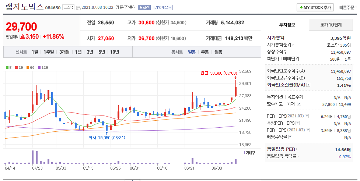Click the 고가 value 30,600

pos(147,22)
